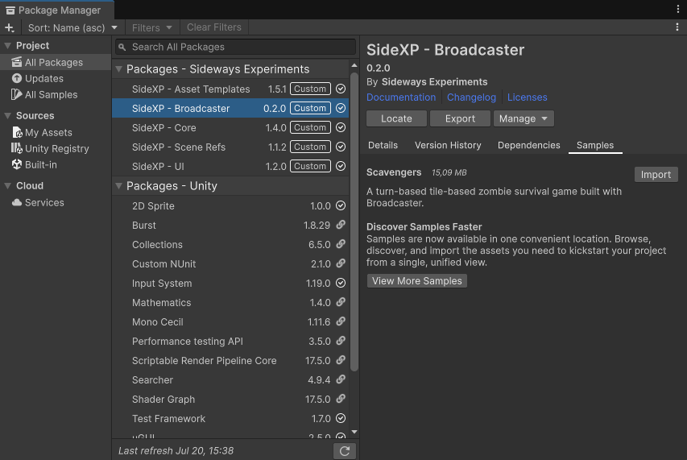Open the Manage dropdown button
687x460 pixels.
click(524, 118)
